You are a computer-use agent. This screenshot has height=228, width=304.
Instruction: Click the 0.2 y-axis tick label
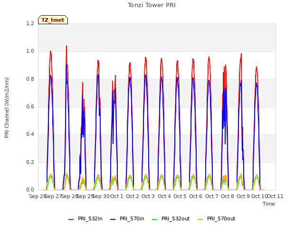click(30, 162)
